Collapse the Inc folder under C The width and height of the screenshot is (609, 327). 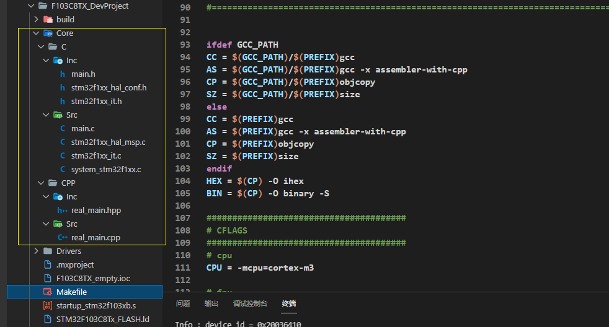(x=47, y=60)
